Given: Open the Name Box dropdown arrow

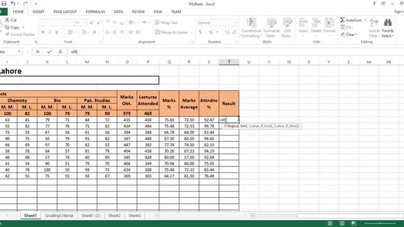Looking at the screenshot, I should [20, 52].
